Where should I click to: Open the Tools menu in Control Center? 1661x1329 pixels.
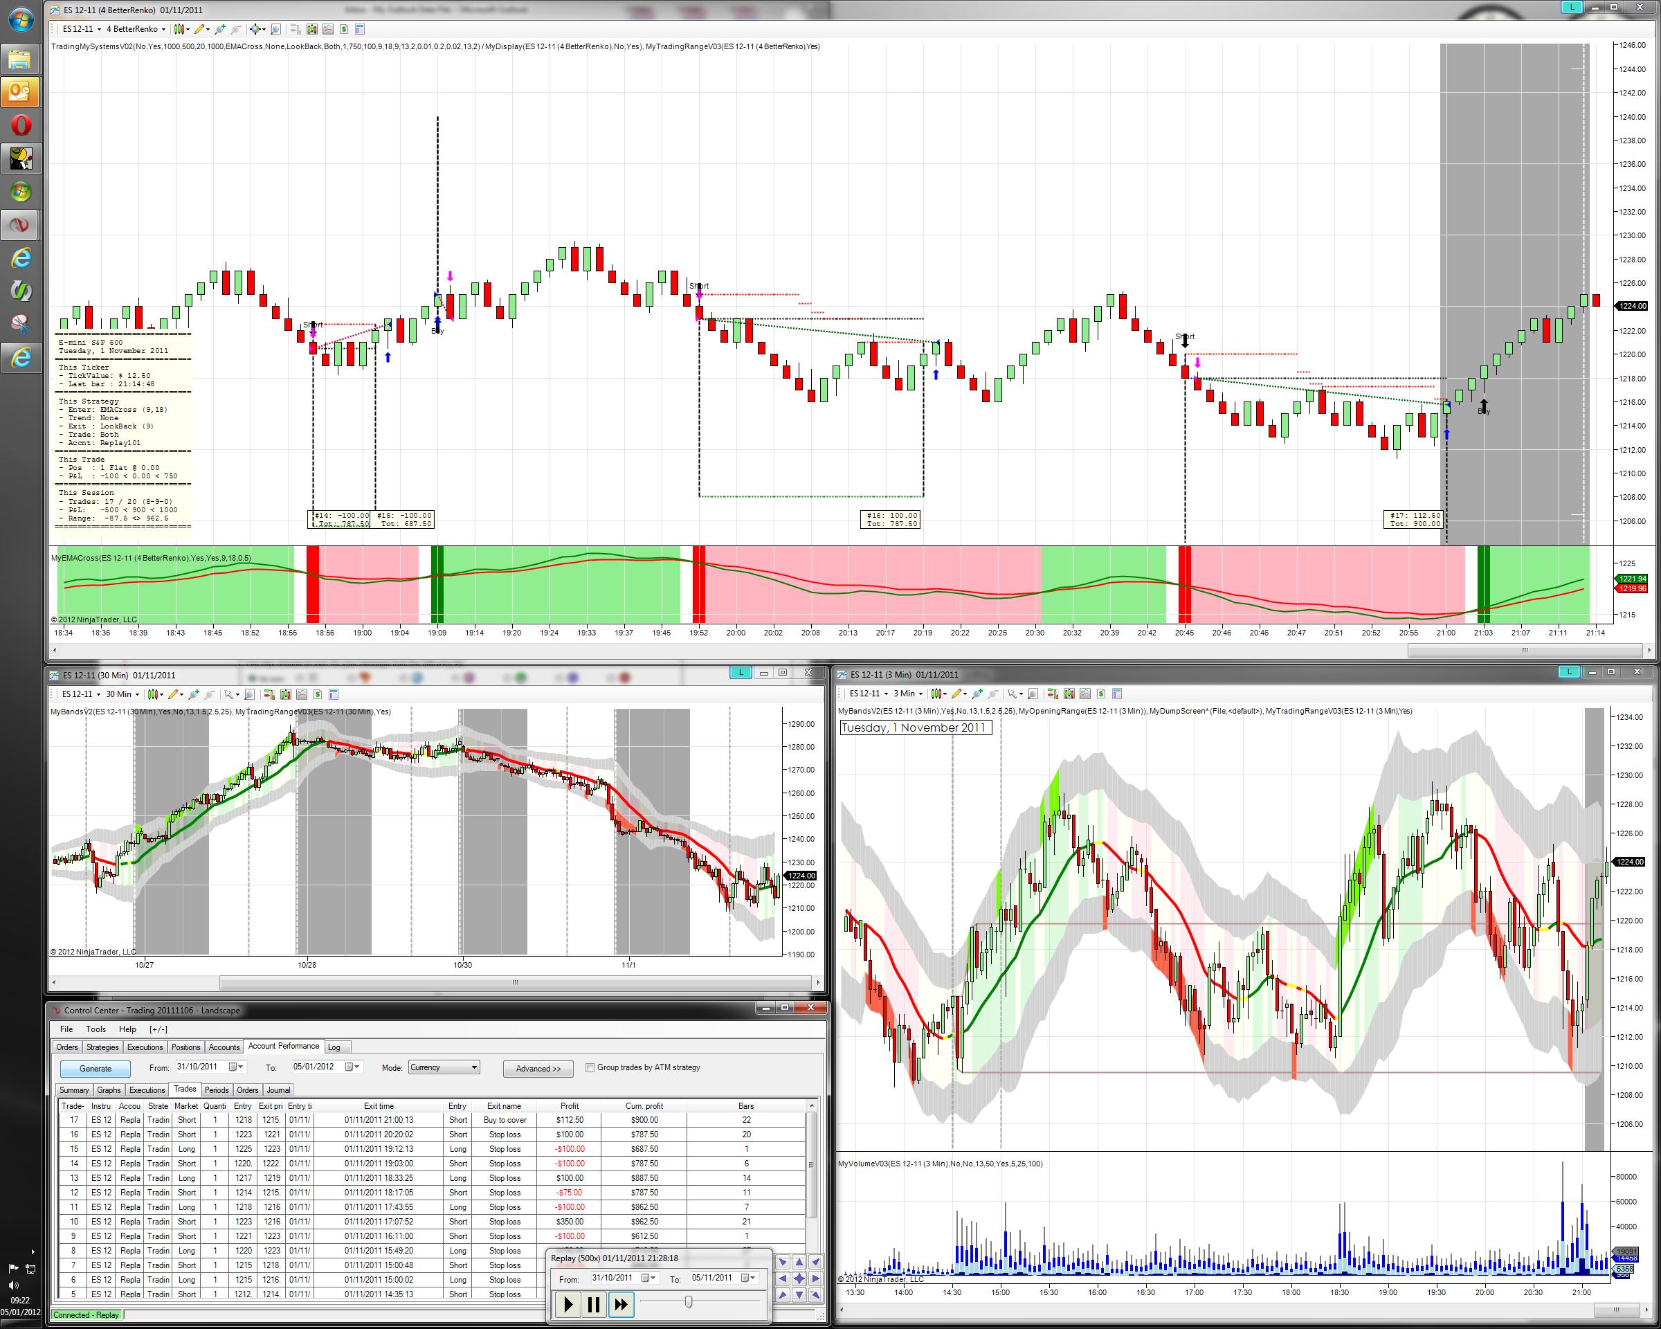[x=96, y=1029]
